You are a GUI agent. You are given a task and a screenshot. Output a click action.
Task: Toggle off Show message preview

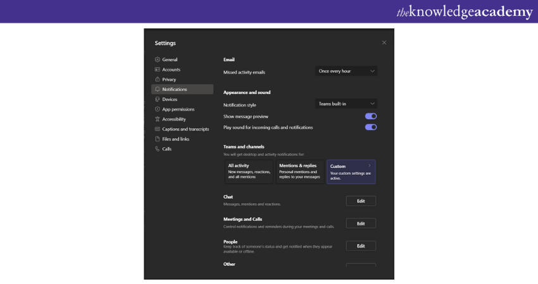pos(371,116)
